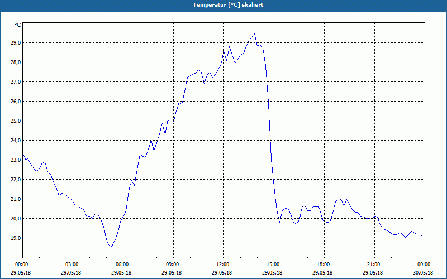Select the 09:00 time axis label

[172, 264]
